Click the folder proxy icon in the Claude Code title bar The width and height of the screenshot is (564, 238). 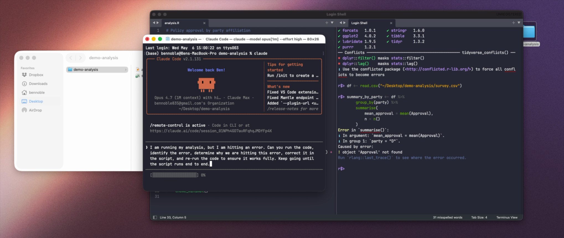(168, 39)
